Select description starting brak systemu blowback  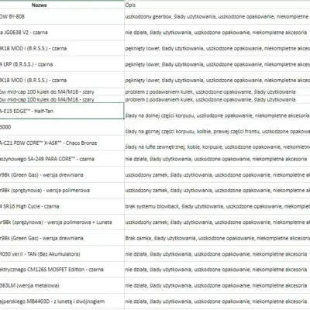click(217, 206)
